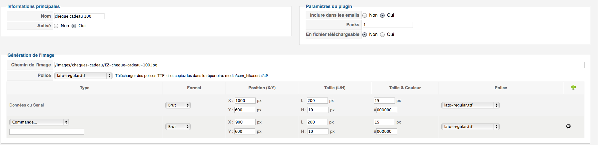The image size is (598, 145).
Task: Open the Commande... type dropdown
Action: tap(39, 122)
